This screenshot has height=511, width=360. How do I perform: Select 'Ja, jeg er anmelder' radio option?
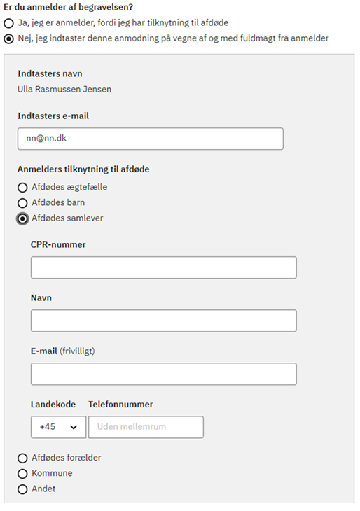coord(9,23)
